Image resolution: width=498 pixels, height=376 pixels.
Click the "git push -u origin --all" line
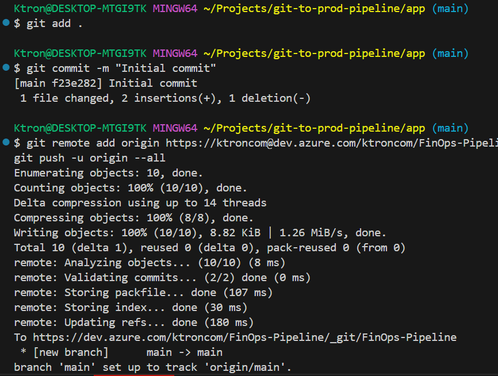pos(90,158)
